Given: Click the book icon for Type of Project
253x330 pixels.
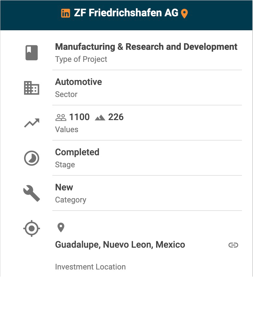Looking at the screenshot, I should pyautogui.click(x=32, y=53).
